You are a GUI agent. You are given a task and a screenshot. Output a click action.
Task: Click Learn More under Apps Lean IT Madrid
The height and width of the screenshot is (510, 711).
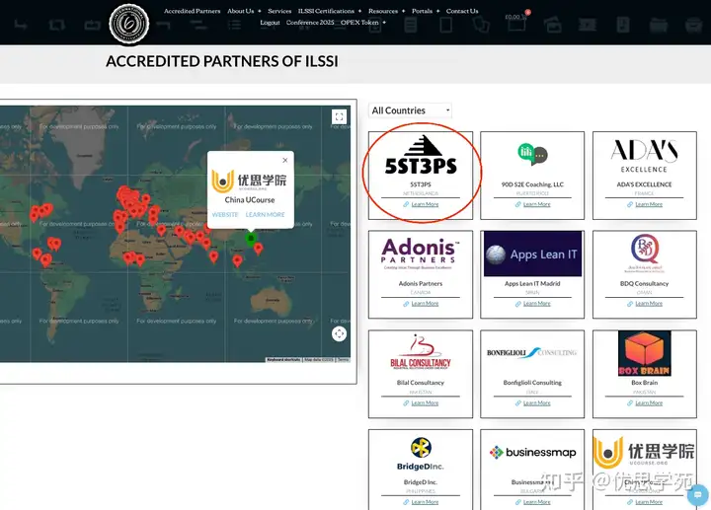[x=537, y=304]
